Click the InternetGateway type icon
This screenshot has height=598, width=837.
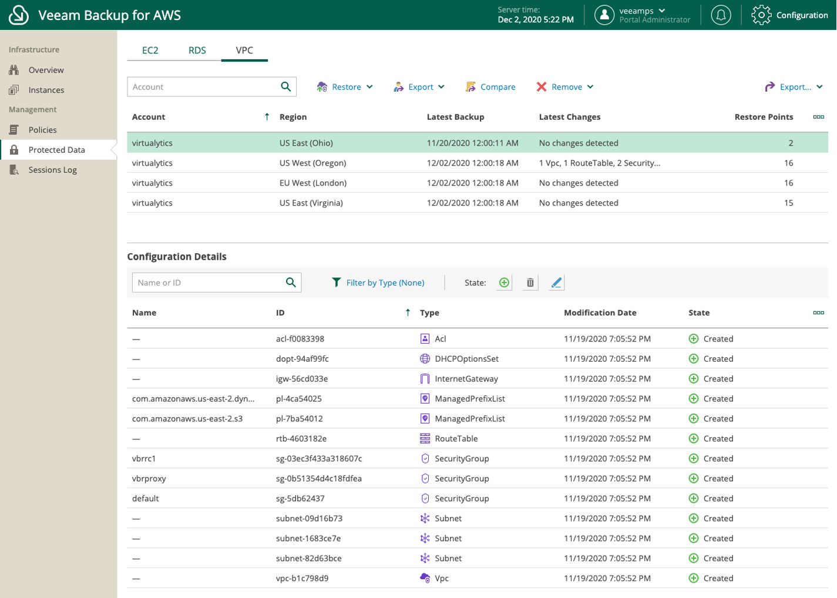pos(425,378)
